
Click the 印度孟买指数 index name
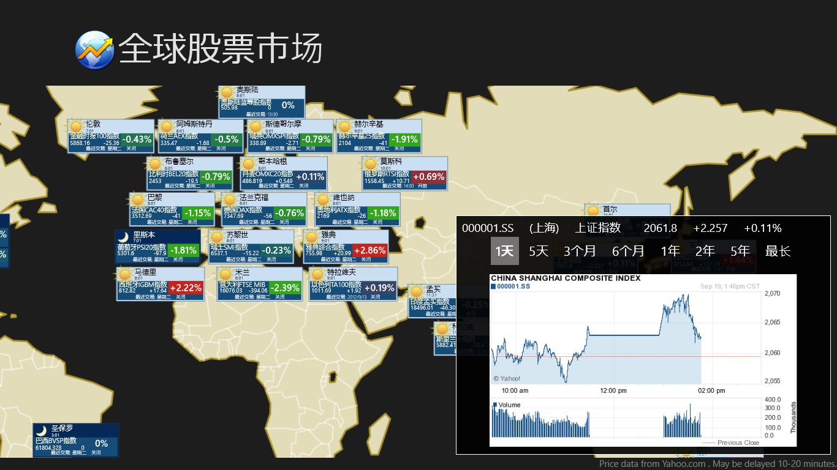(430, 302)
